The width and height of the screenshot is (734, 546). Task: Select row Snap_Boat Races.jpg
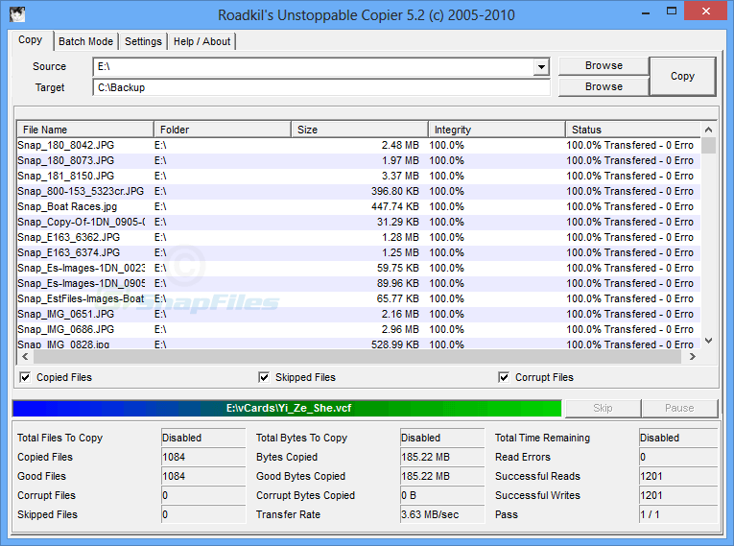pos(359,206)
